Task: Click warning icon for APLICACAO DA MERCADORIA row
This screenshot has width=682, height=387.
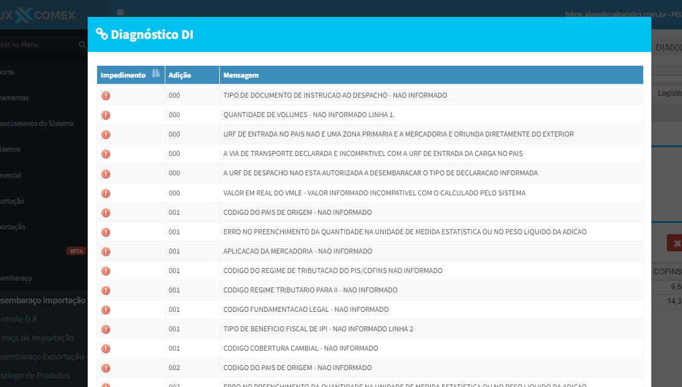Action: pyautogui.click(x=106, y=252)
